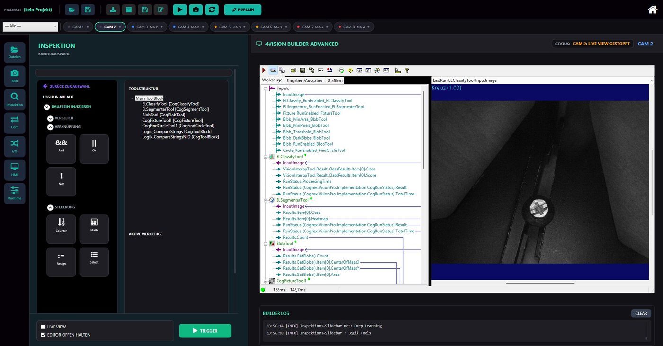Open HMI panel in the sidebar
The width and height of the screenshot is (663, 346).
[15, 169]
